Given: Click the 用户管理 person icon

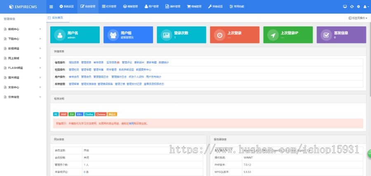Looking at the screenshot, I should click(146, 7).
